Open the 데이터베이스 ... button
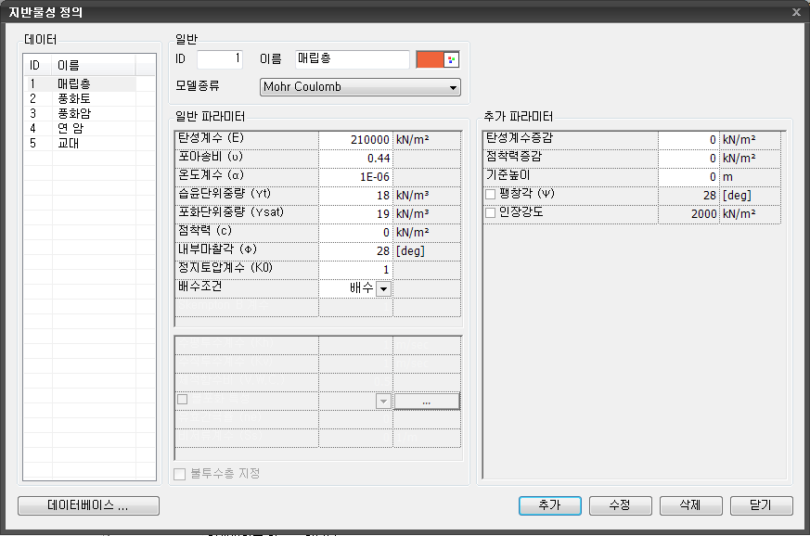 point(89,505)
